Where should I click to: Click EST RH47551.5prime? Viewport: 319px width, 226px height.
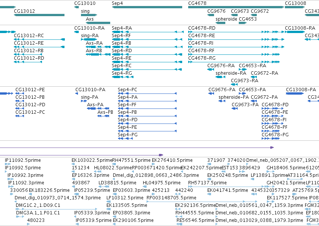point(131,160)
